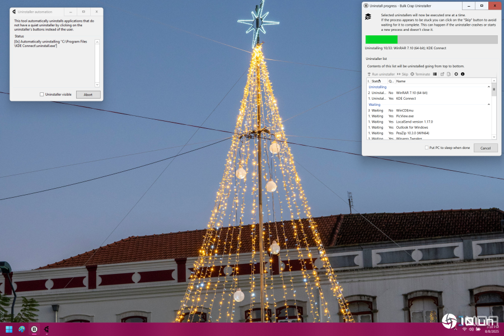The image size is (504, 336).
Task: Open the settings gear icon in the toolbar
Action: (x=456, y=74)
